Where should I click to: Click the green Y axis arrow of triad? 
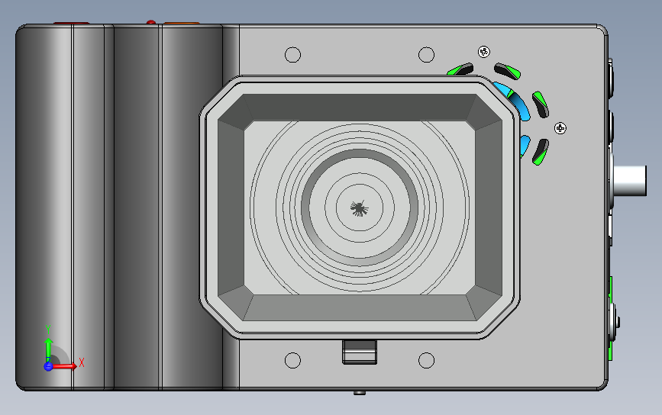[x=48, y=348]
